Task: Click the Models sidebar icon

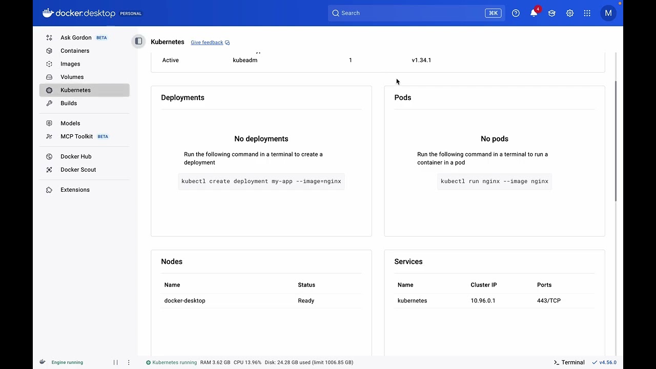Action: (49, 123)
